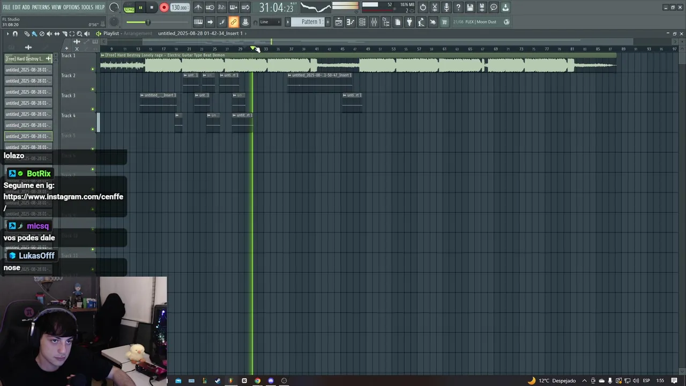Open Chrome from the Windows taskbar
The height and width of the screenshot is (386, 686).
pyautogui.click(x=257, y=381)
